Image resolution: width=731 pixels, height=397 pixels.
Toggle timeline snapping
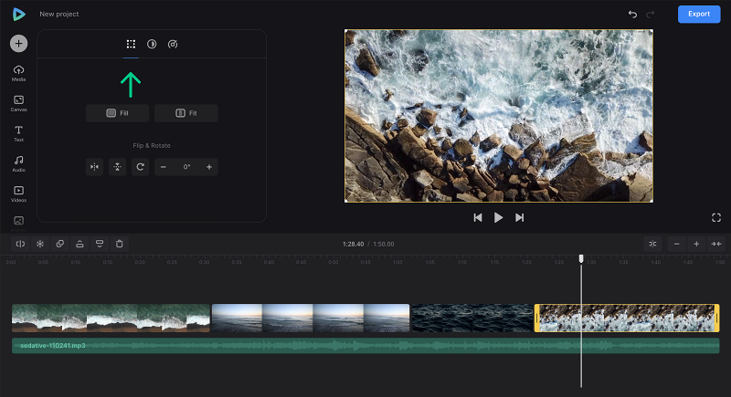[652, 244]
